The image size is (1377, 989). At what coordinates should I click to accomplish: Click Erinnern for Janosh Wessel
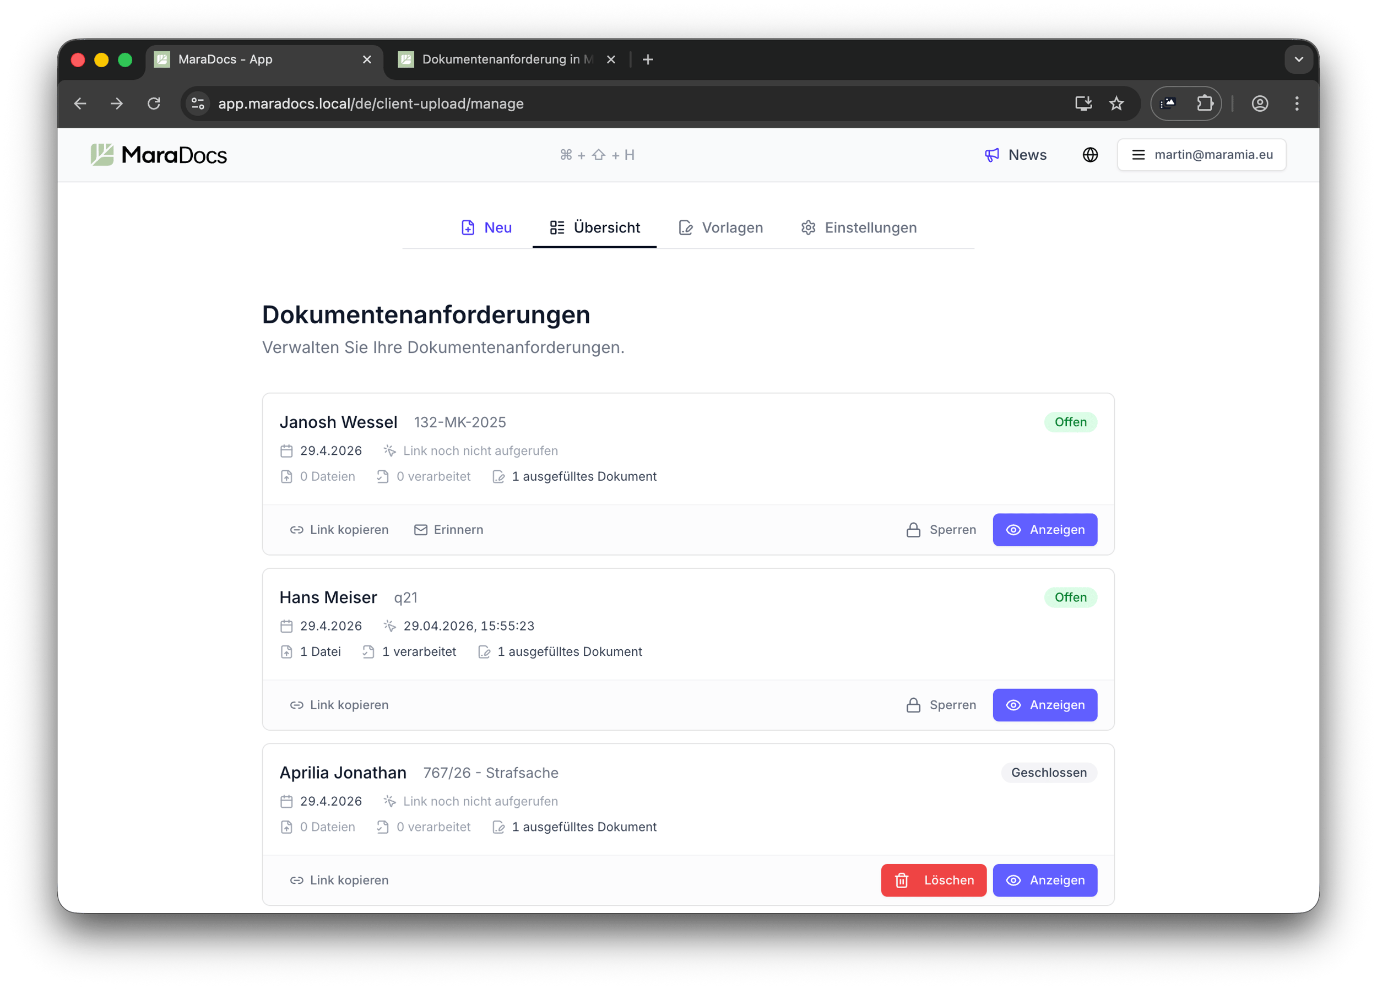(x=449, y=529)
